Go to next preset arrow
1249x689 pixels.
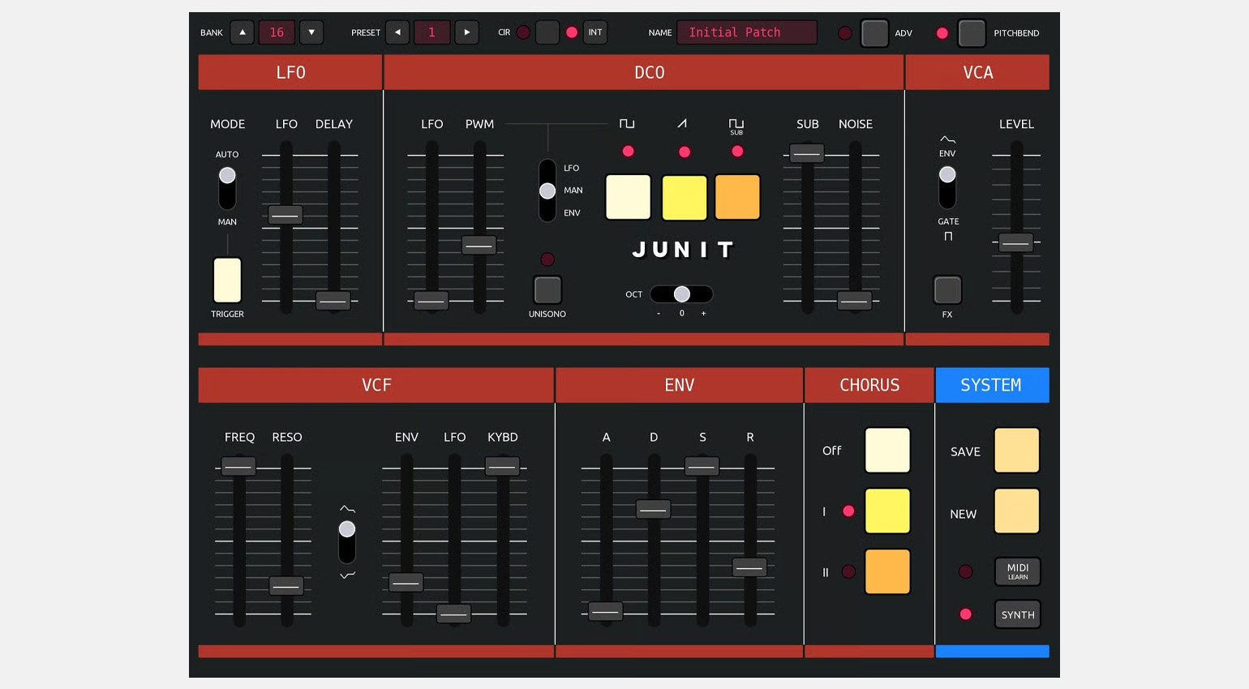[x=466, y=32]
